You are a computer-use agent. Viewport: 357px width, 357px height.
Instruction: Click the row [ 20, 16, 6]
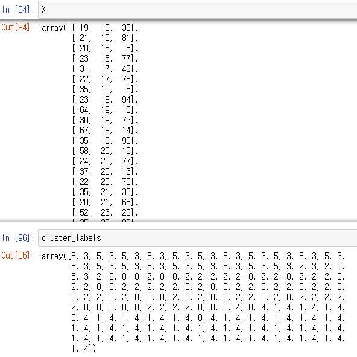click(x=105, y=48)
